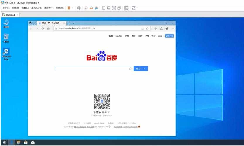Click the blue 百度一下 search button
The width and height of the screenshot is (244, 146).
tap(141, 68)
